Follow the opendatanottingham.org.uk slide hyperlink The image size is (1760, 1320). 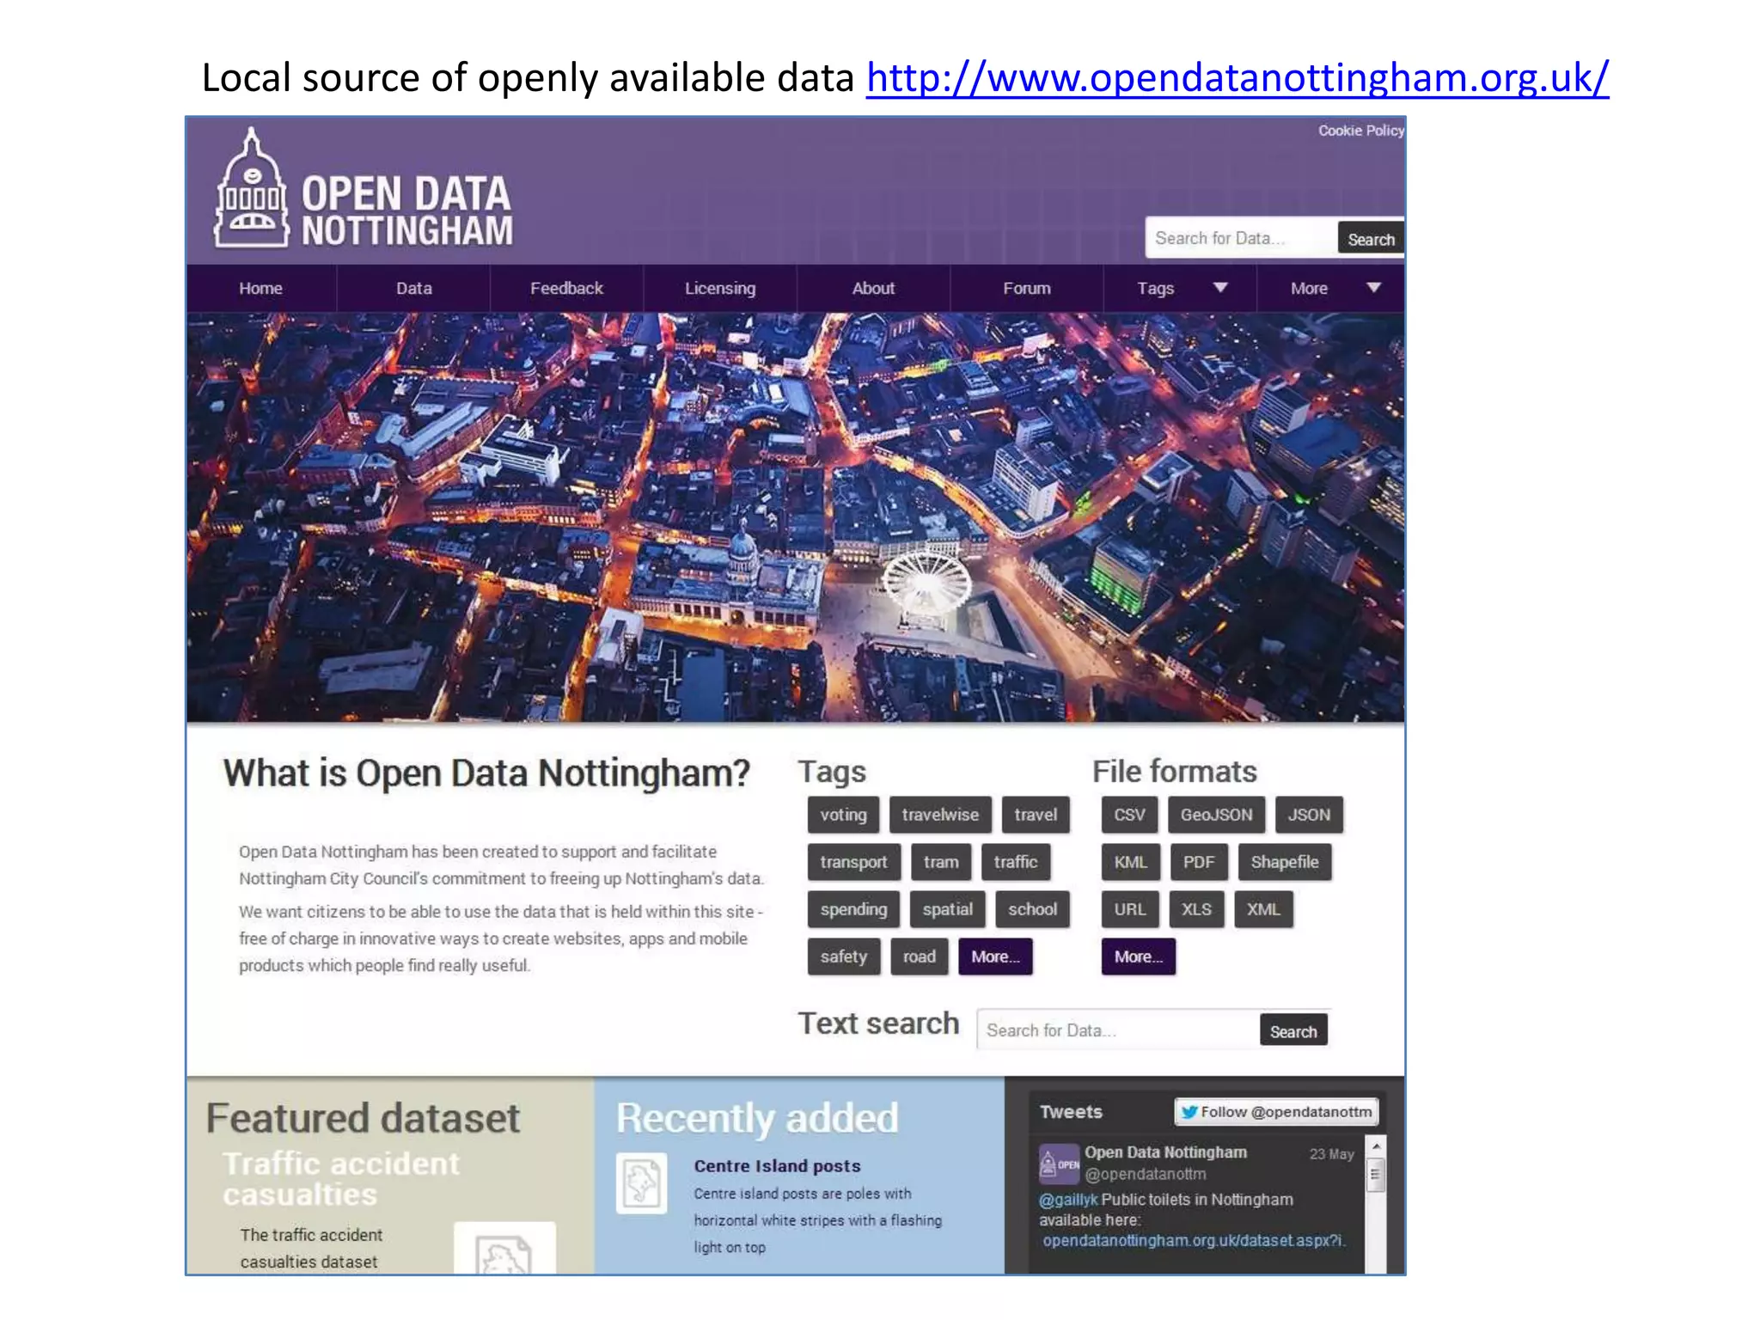pos(1237,78)
